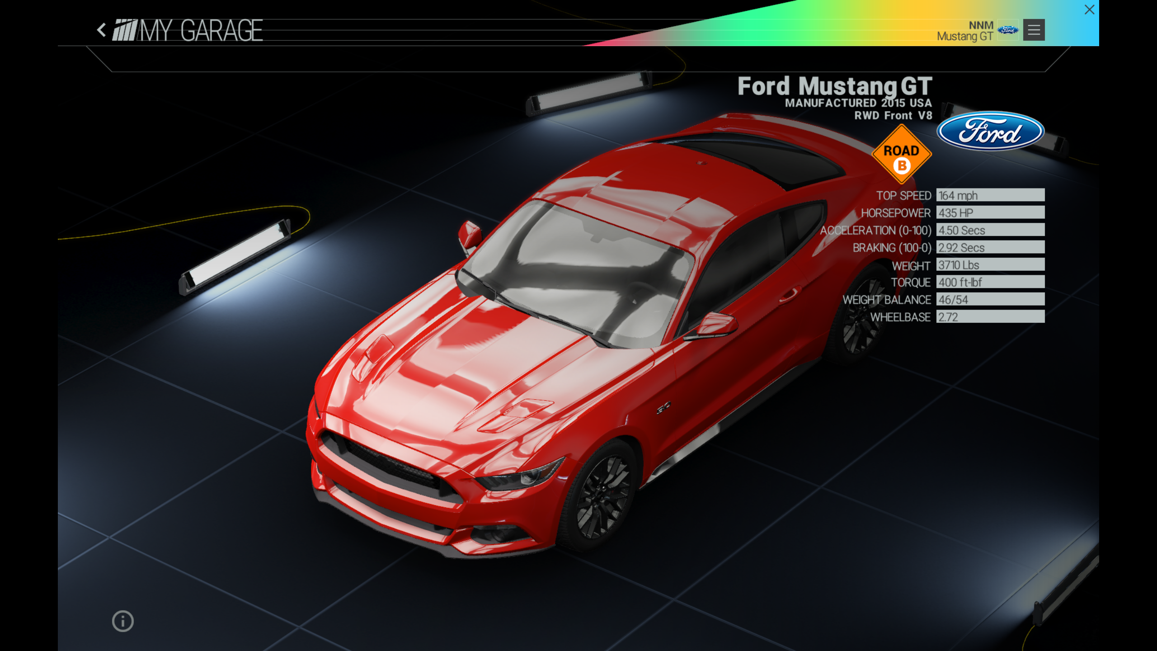
Task: Select the NNM profile name
Action: (981, 25)
